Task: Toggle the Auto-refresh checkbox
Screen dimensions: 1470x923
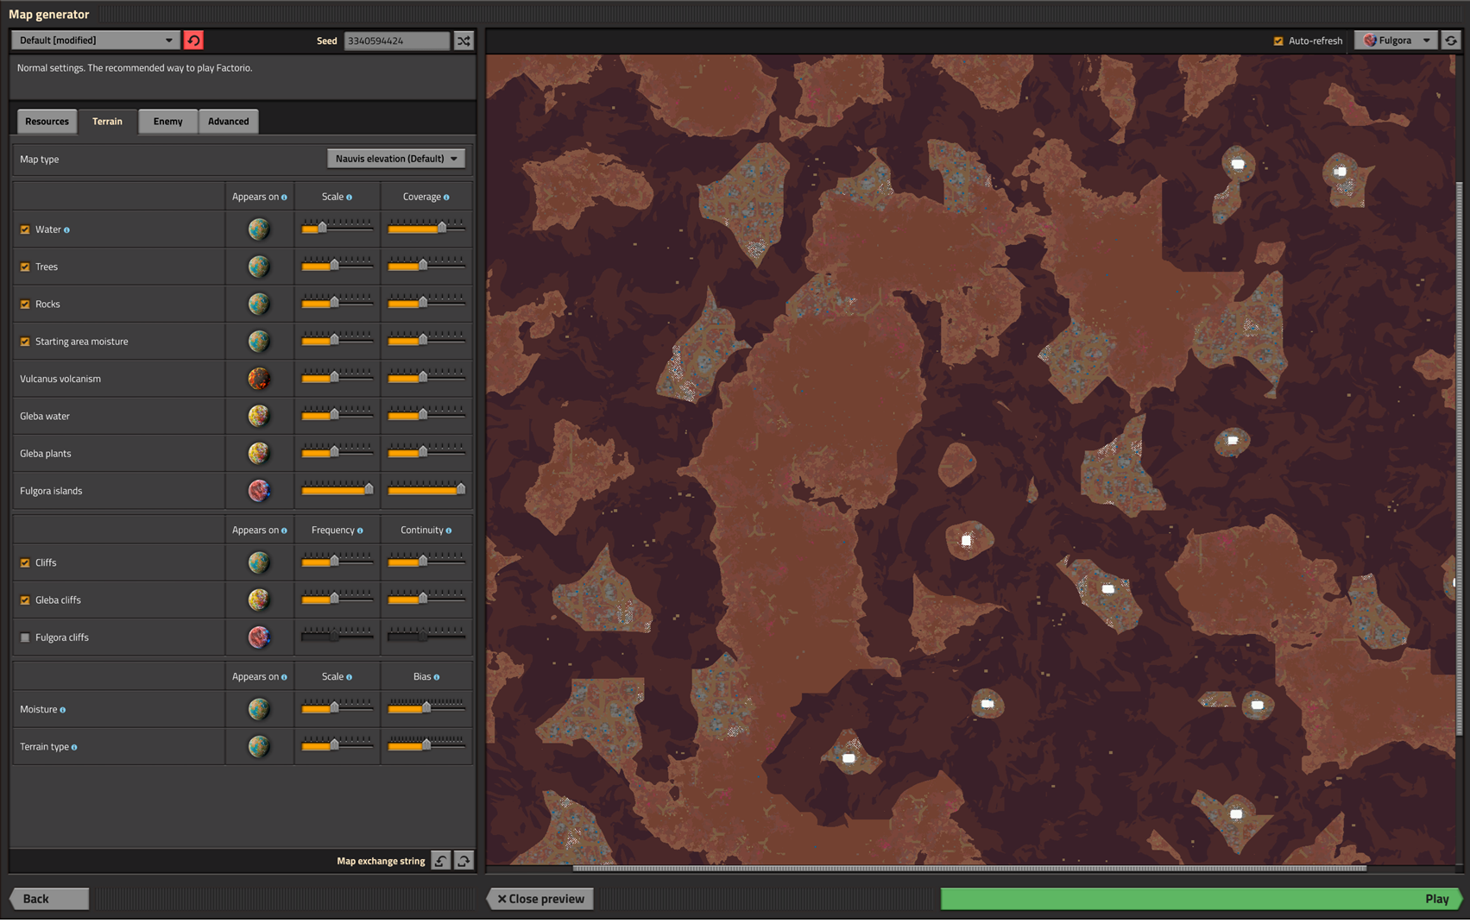Action: [1278, 41]
